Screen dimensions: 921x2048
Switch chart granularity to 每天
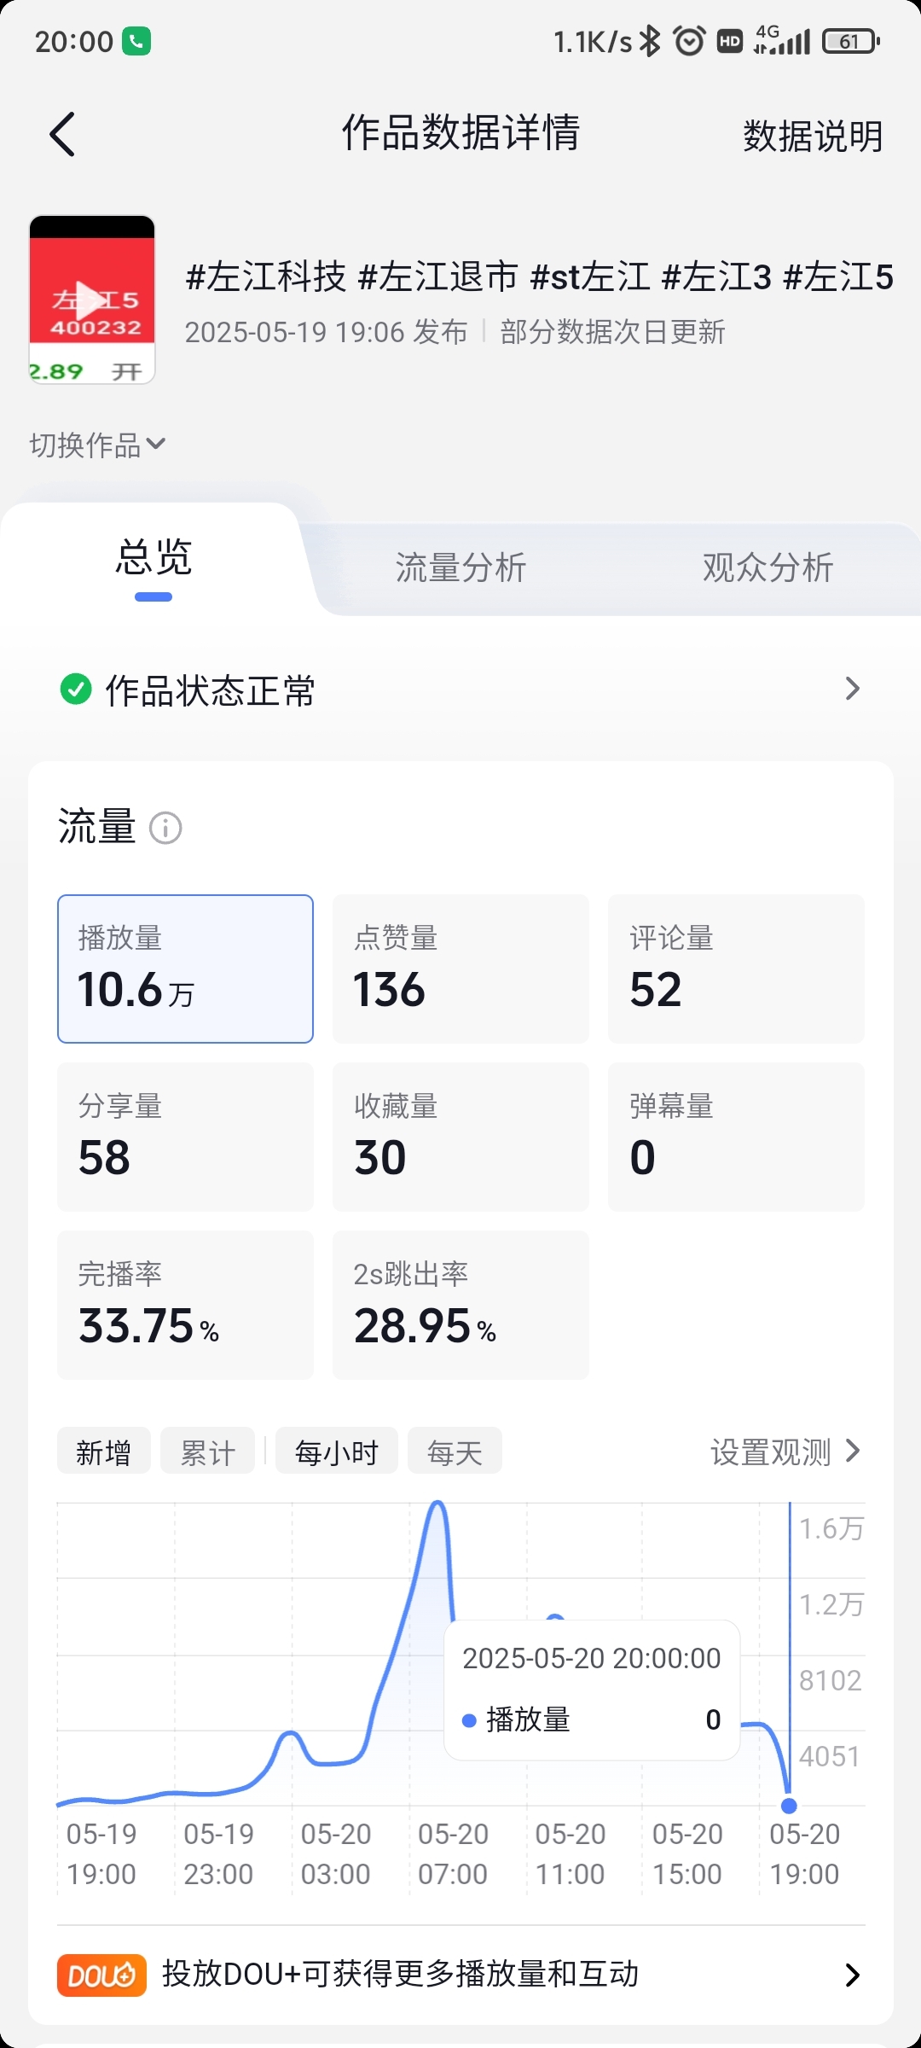[x=455, y=1451]
